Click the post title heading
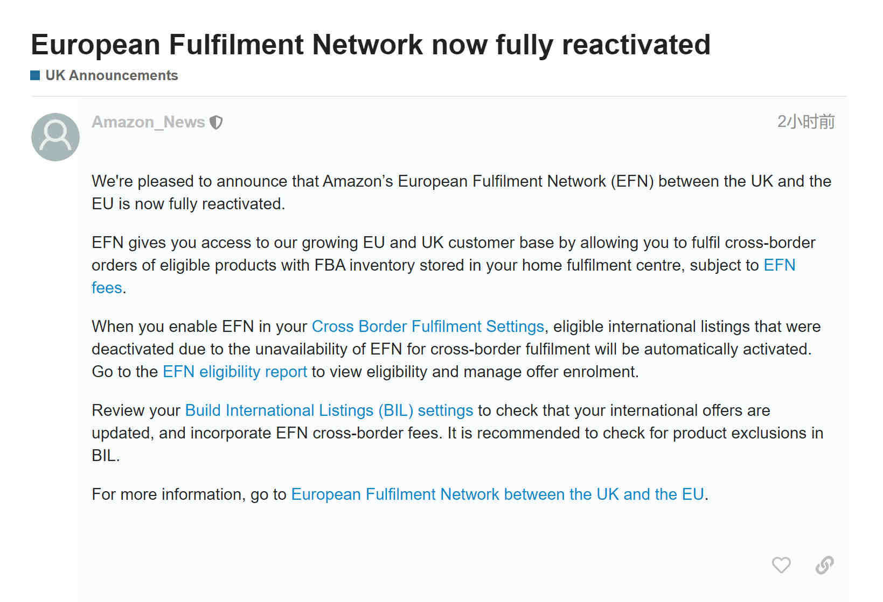The width and height of the screenshot is (883, 602). [371, 45]
